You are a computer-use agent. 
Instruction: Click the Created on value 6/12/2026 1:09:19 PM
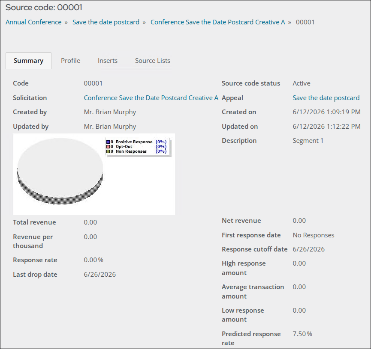tap(326, 112)
